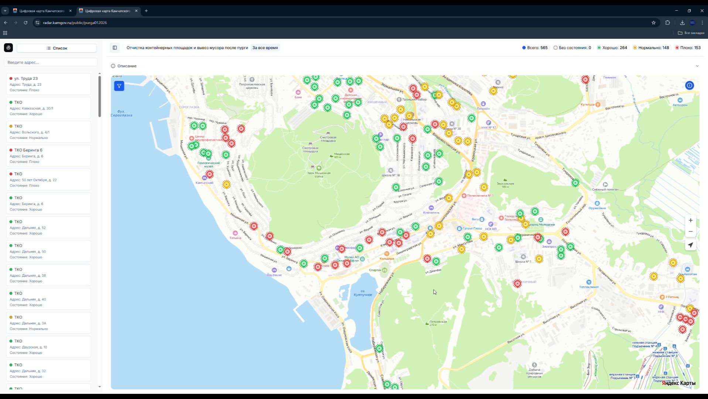Click the Кальдера place icon

tap(386, 254)
